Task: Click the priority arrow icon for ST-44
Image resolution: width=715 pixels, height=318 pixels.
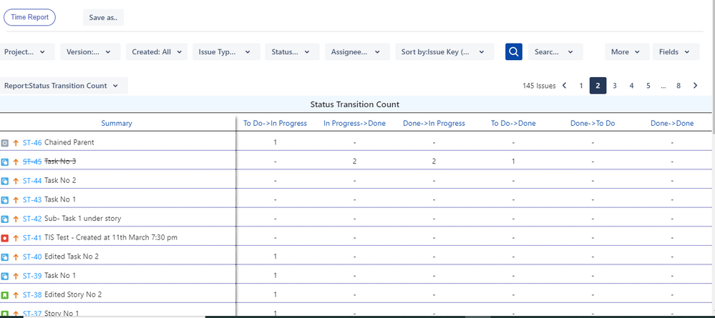Action: pyautogui.click(x=16, y=181)
